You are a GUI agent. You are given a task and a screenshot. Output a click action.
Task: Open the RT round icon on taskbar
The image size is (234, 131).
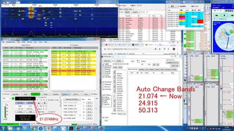pyautogui.click(x=79, y=128)
